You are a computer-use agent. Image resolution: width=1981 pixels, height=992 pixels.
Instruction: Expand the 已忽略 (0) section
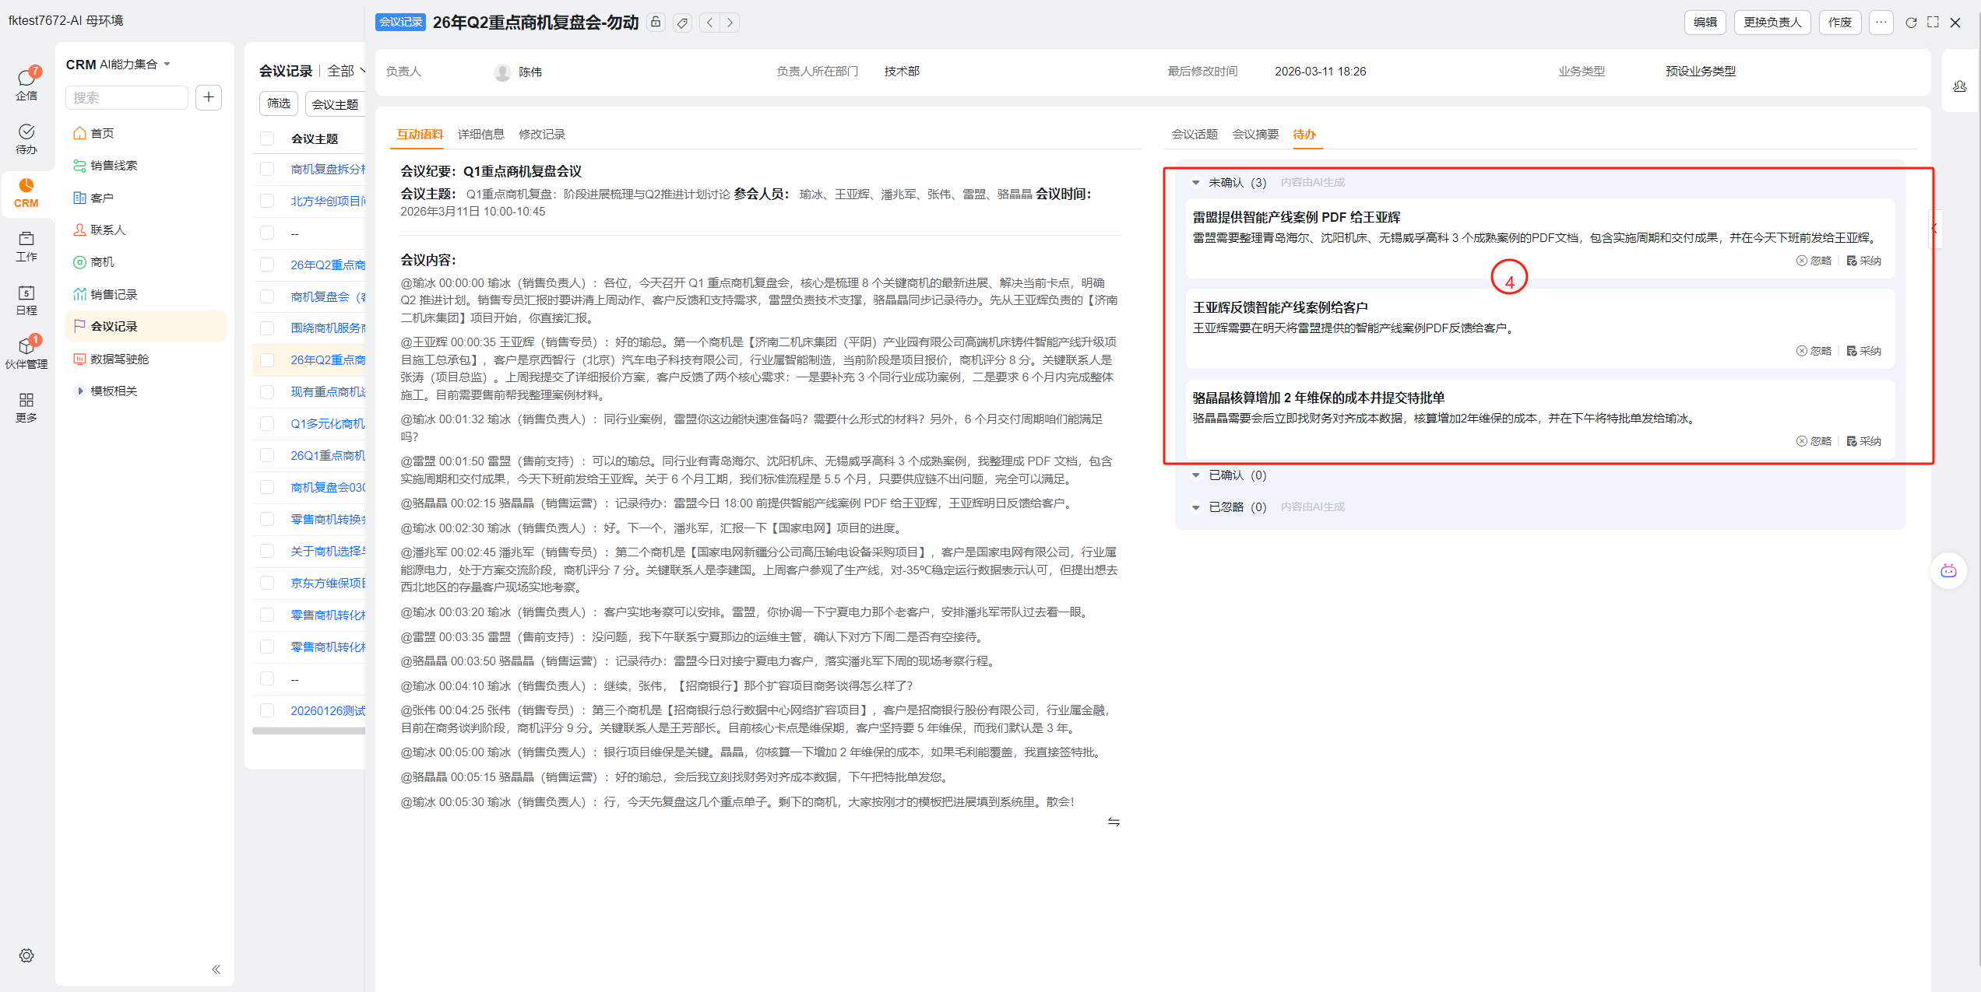click(x=1196, y=507)
